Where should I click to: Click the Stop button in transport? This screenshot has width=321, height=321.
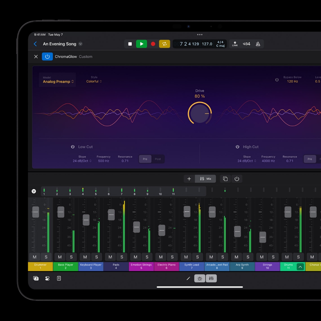(130, 44)
